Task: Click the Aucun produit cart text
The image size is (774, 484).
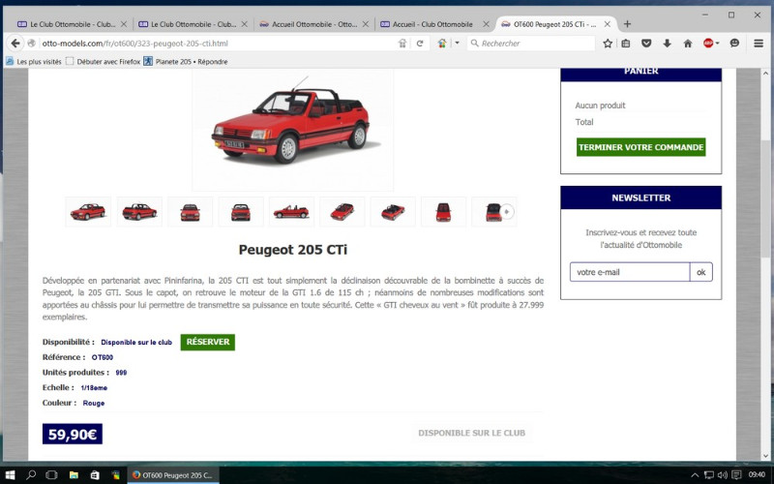Action: coord(600,106)
